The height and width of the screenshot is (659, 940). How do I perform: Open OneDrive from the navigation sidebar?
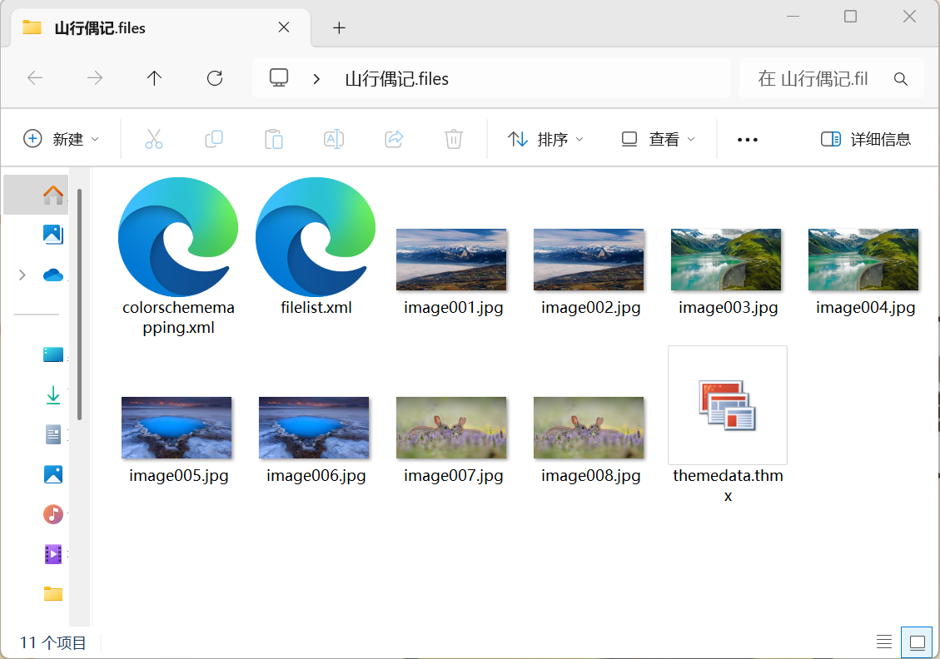pyautogui.click(x=53, y=274)
